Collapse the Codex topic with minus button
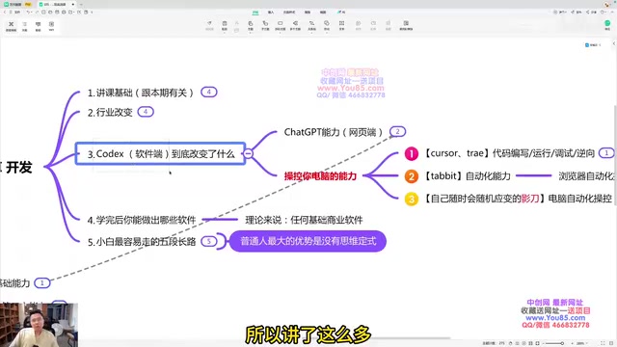The width and height of the screenshot is (617, 347). tap(249, 153)
